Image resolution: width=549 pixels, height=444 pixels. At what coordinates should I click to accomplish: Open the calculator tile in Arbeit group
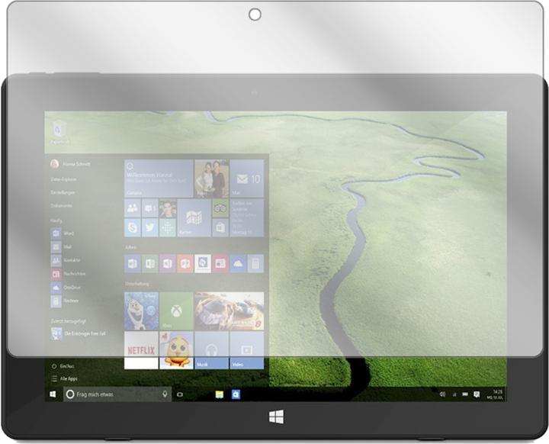tap(255, 263)
